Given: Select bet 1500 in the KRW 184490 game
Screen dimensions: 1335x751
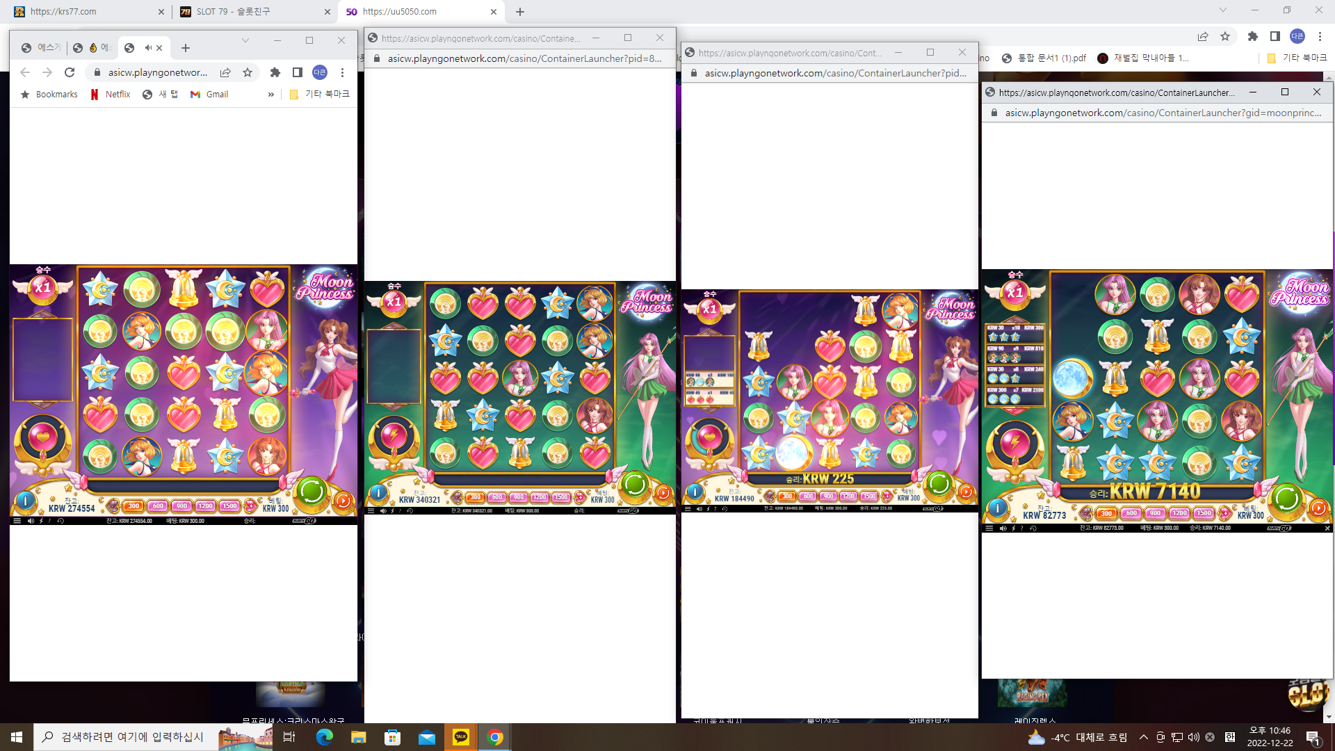Looking at the screenshot, I should pyautogui.click(x=869, y=496).
